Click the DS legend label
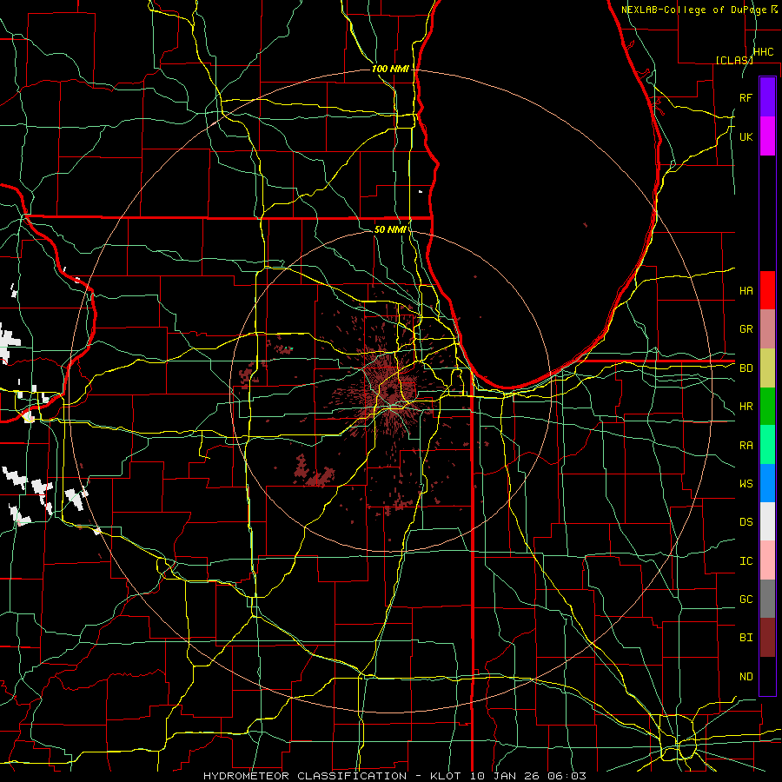 746,521
